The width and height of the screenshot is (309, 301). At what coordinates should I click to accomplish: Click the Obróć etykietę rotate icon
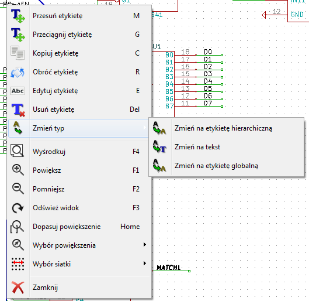(x=18, y=72)
